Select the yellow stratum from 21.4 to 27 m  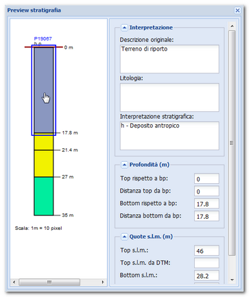(44, 163)
